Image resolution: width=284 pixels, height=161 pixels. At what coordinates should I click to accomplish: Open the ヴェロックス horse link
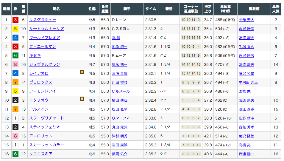click(x=41, y=82)
